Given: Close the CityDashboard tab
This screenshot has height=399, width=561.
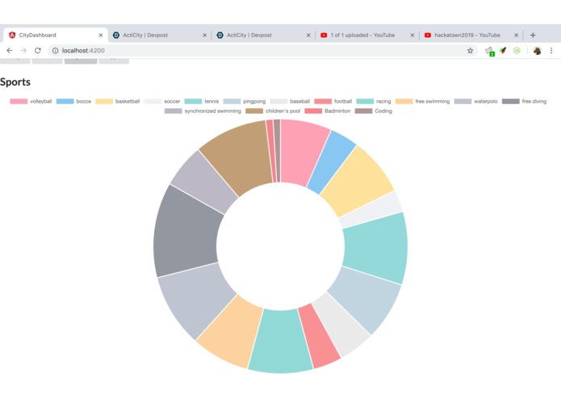Looking at the screenshot, I should [x=101, y=35].
